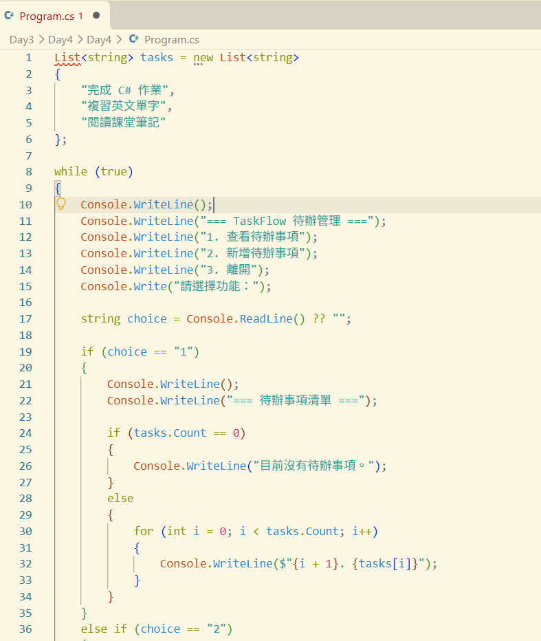Click the "請選擇功能：" string
541x641 pixels.
[217, 286]
